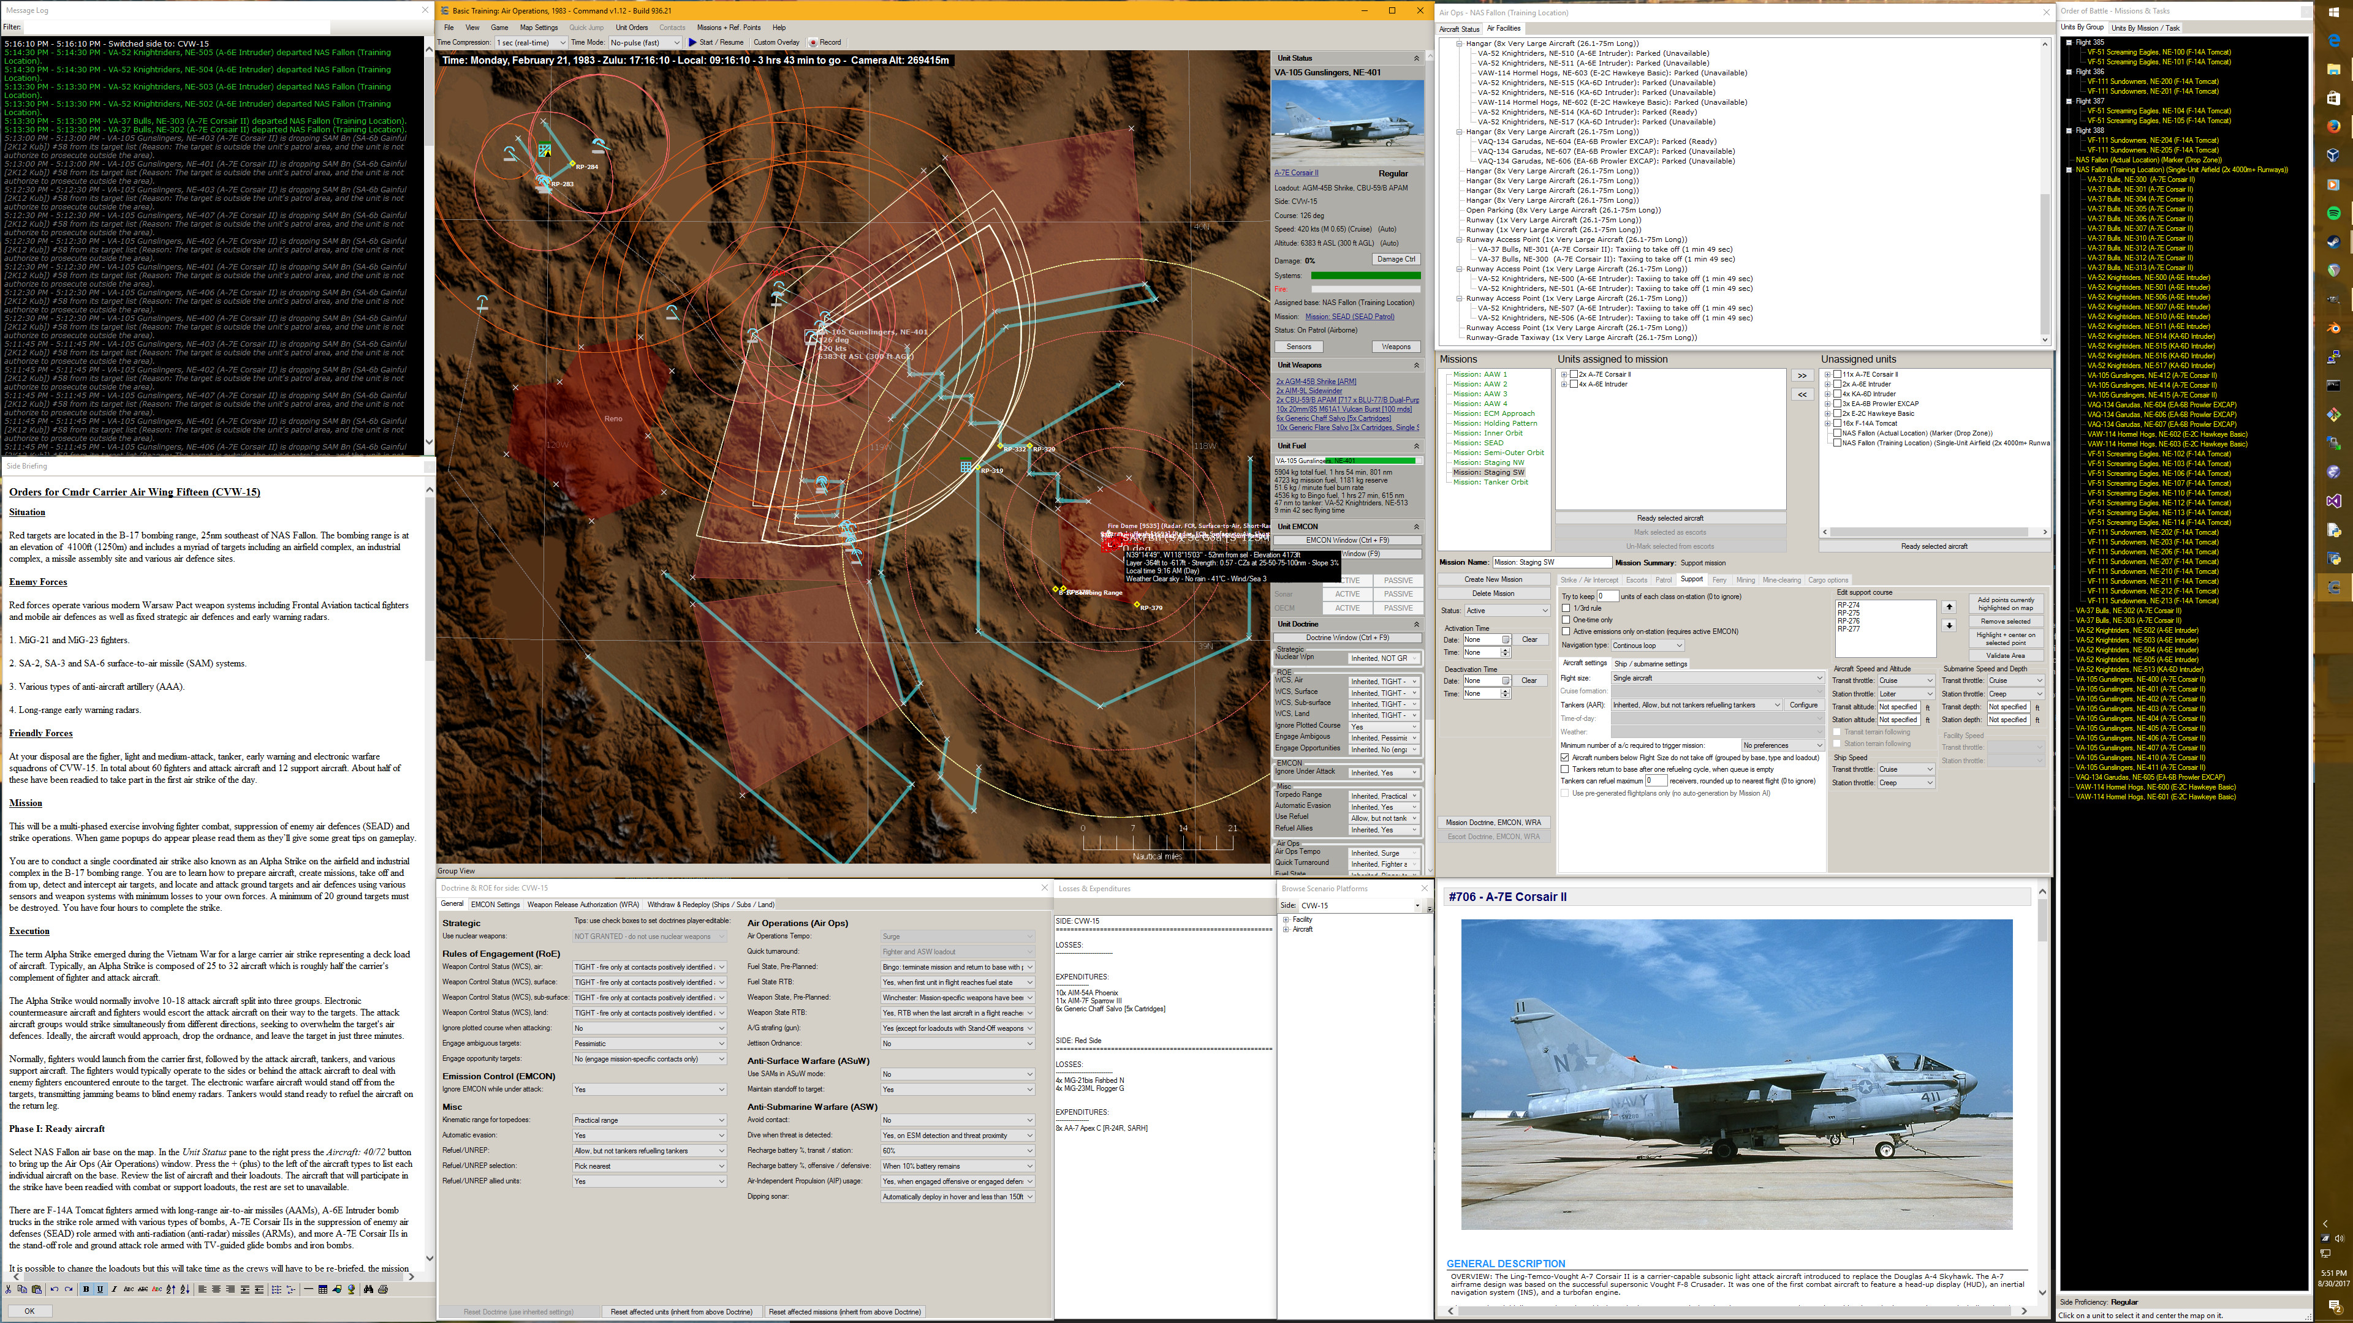Uncheck Aircraft numbers below Flight Size option
Viewport: 2353px width, 1323px height.
click(1566, 757)
